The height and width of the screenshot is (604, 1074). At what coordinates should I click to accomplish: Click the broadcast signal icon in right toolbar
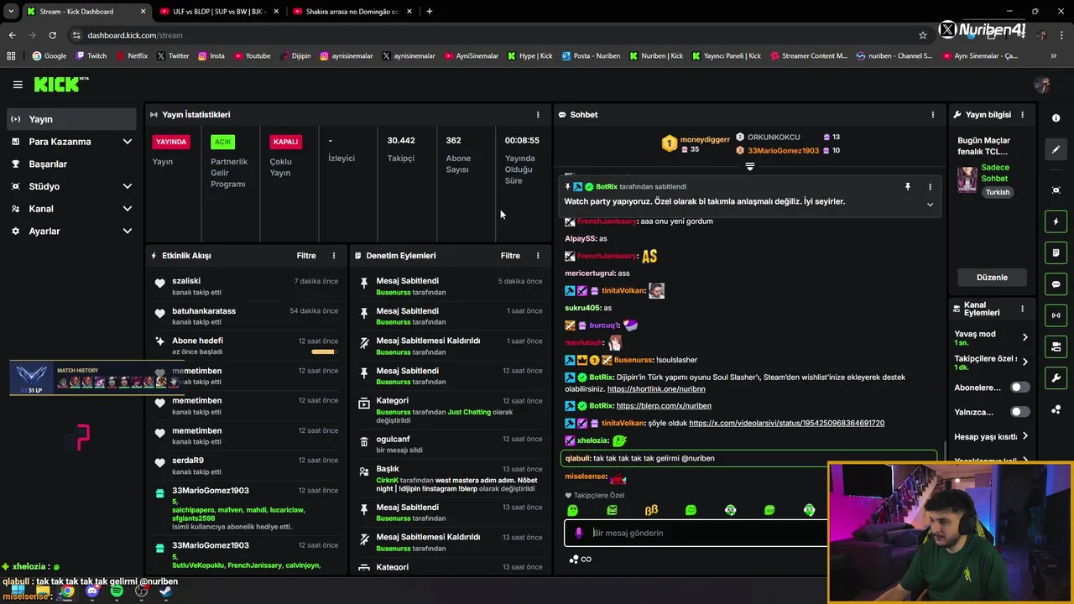point(1056,315)
